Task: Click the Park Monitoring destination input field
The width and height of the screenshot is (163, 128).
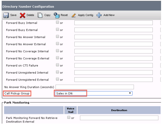Action: point(119,118)
